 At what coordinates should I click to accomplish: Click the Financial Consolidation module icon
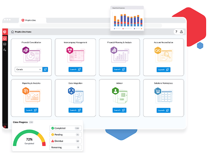tap(26, 52)
